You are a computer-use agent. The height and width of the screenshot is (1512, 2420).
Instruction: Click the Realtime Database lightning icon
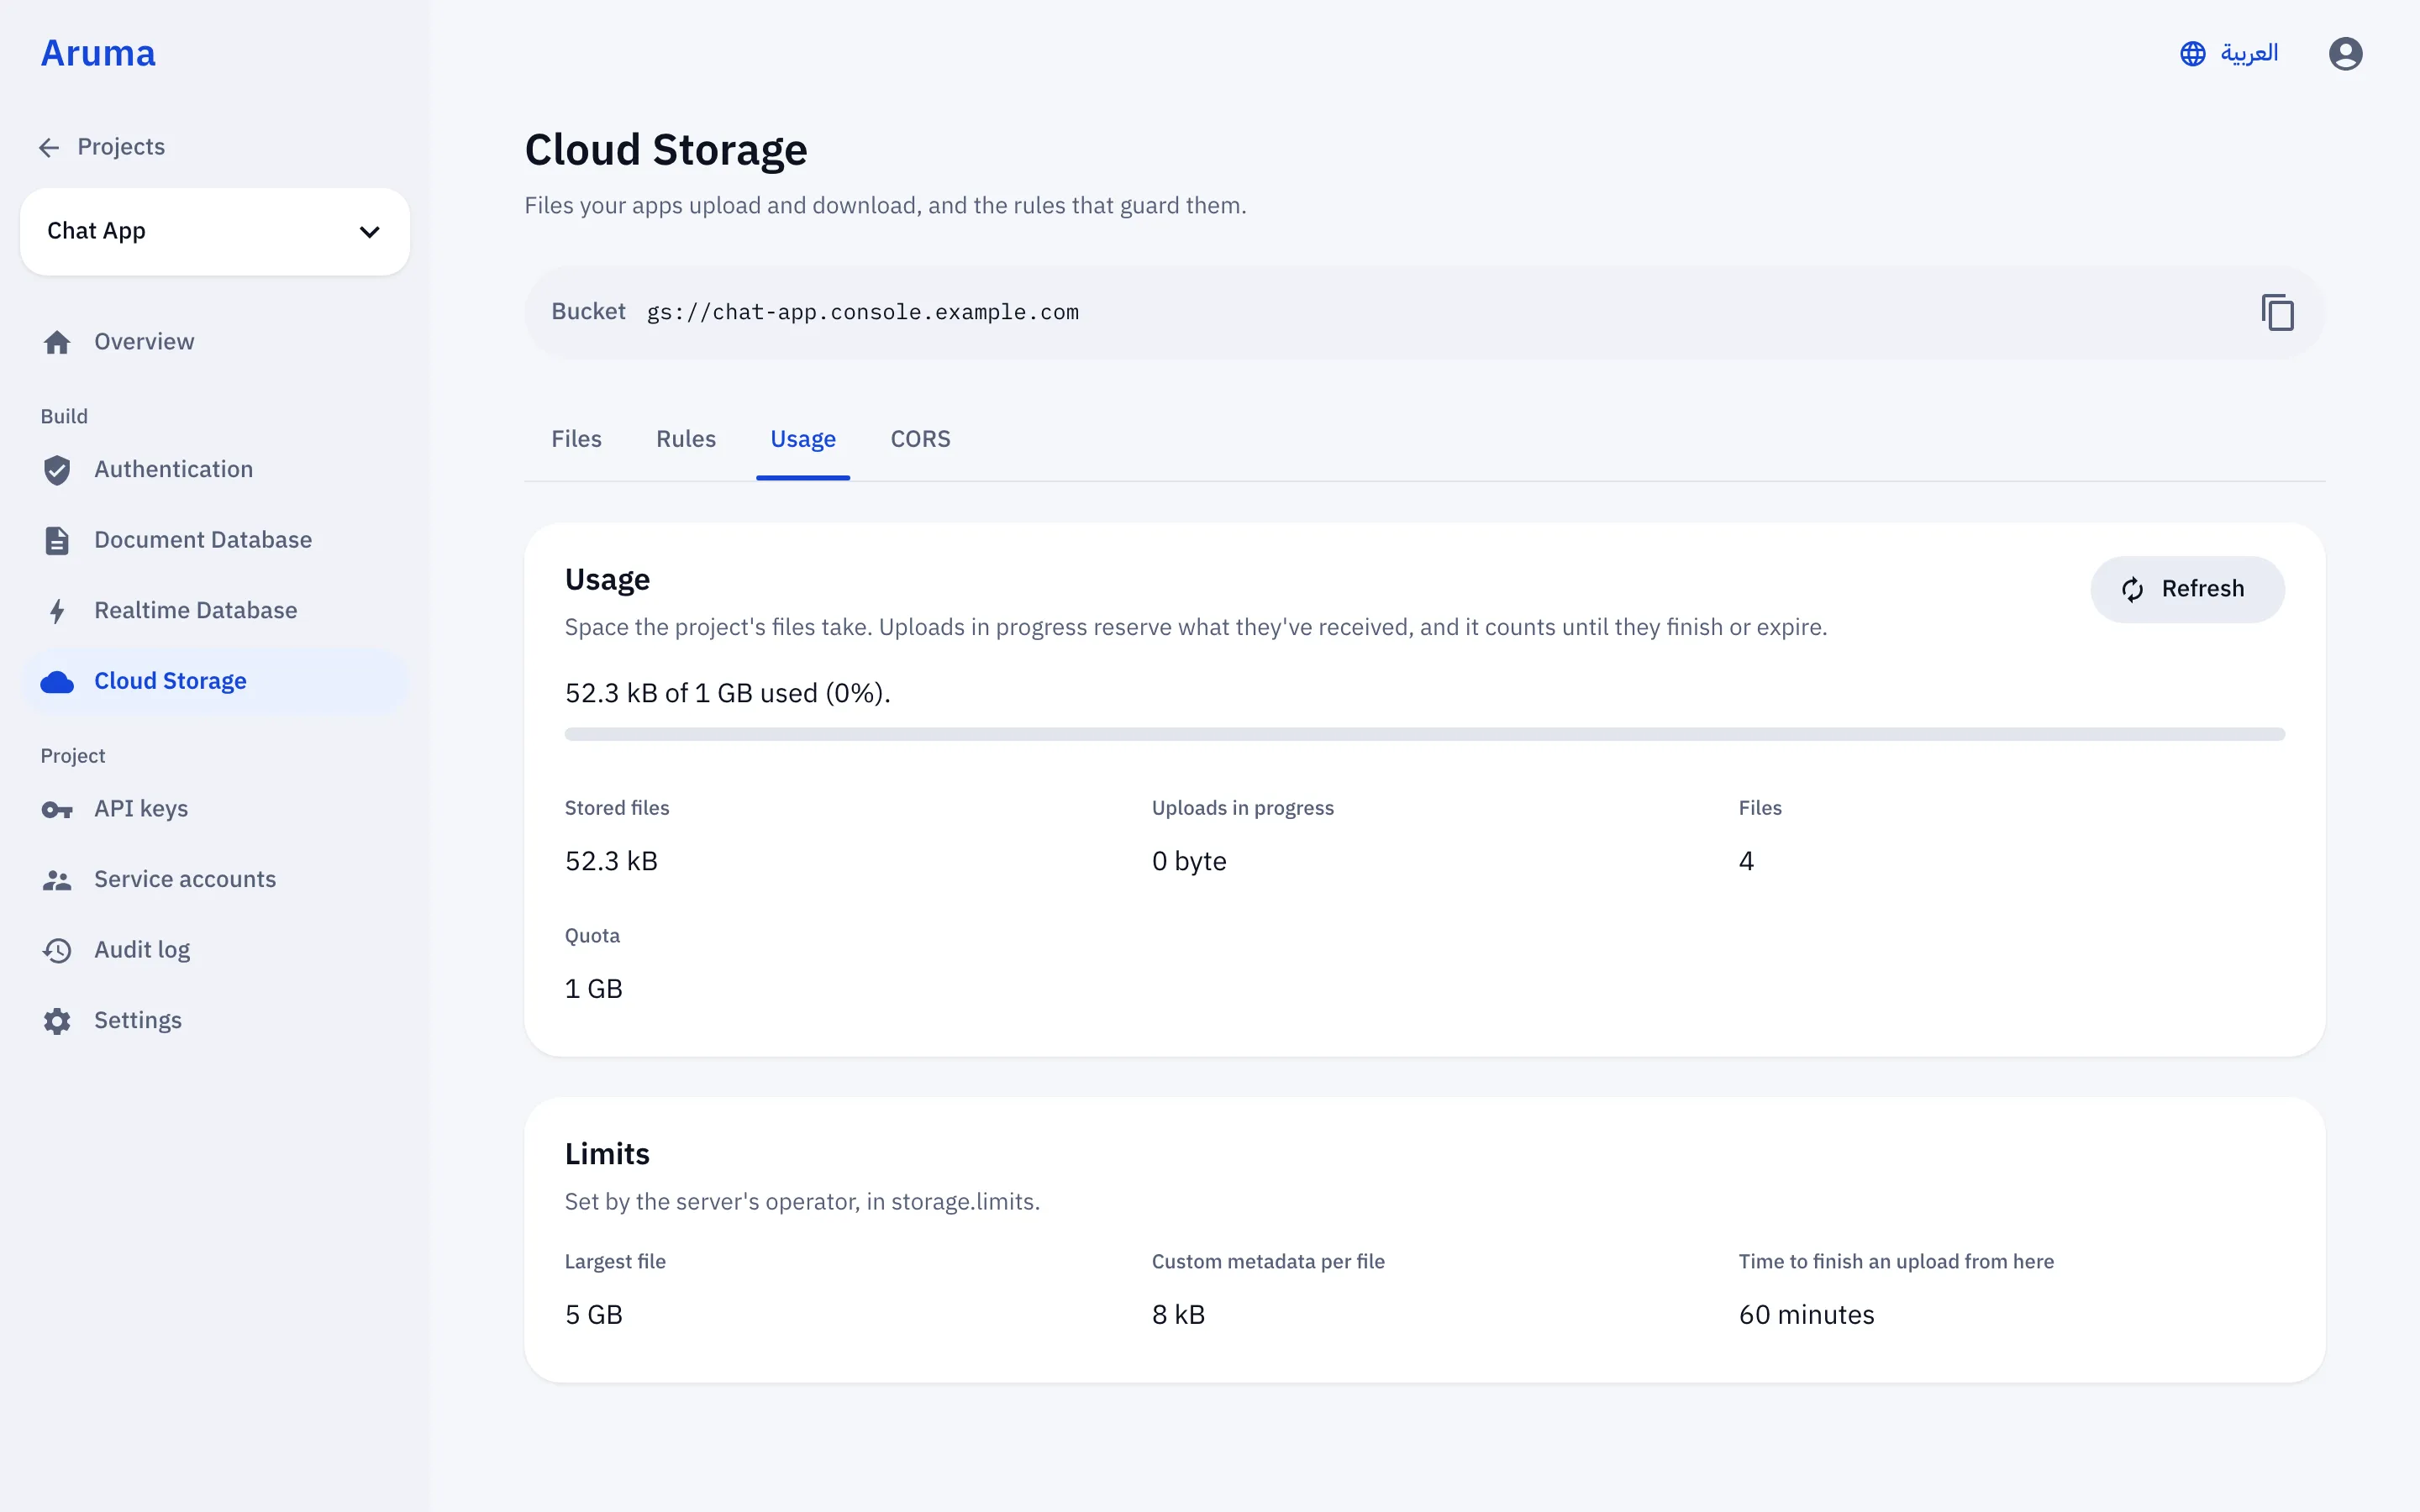(x=57, y=611)
